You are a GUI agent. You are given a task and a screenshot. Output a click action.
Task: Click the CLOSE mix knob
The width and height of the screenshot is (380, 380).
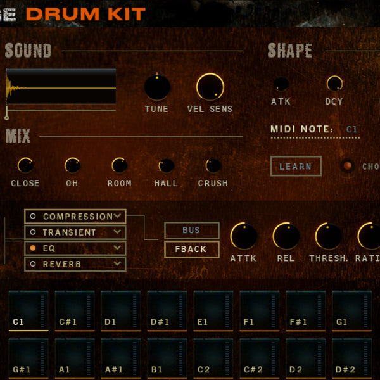pos(25,165)
